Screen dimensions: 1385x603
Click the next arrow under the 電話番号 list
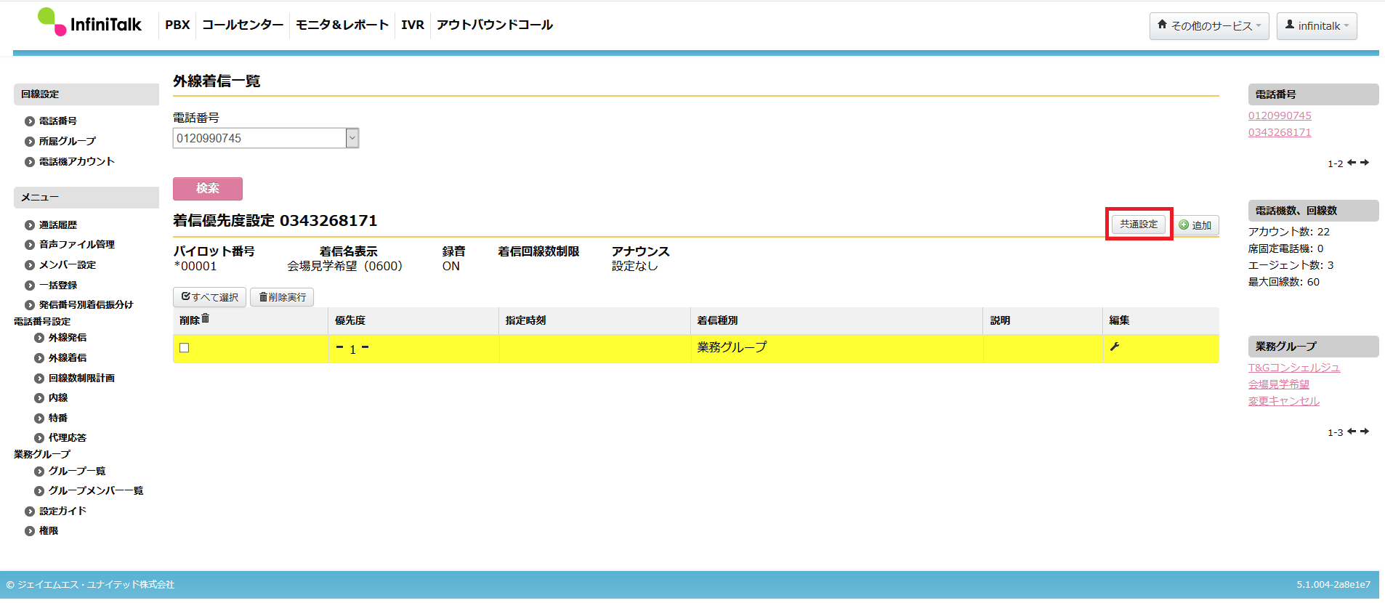[x=1365, y=163]
